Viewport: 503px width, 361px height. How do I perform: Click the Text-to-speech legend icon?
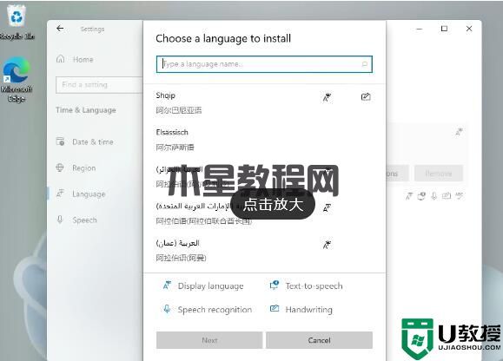pos(275,286)
